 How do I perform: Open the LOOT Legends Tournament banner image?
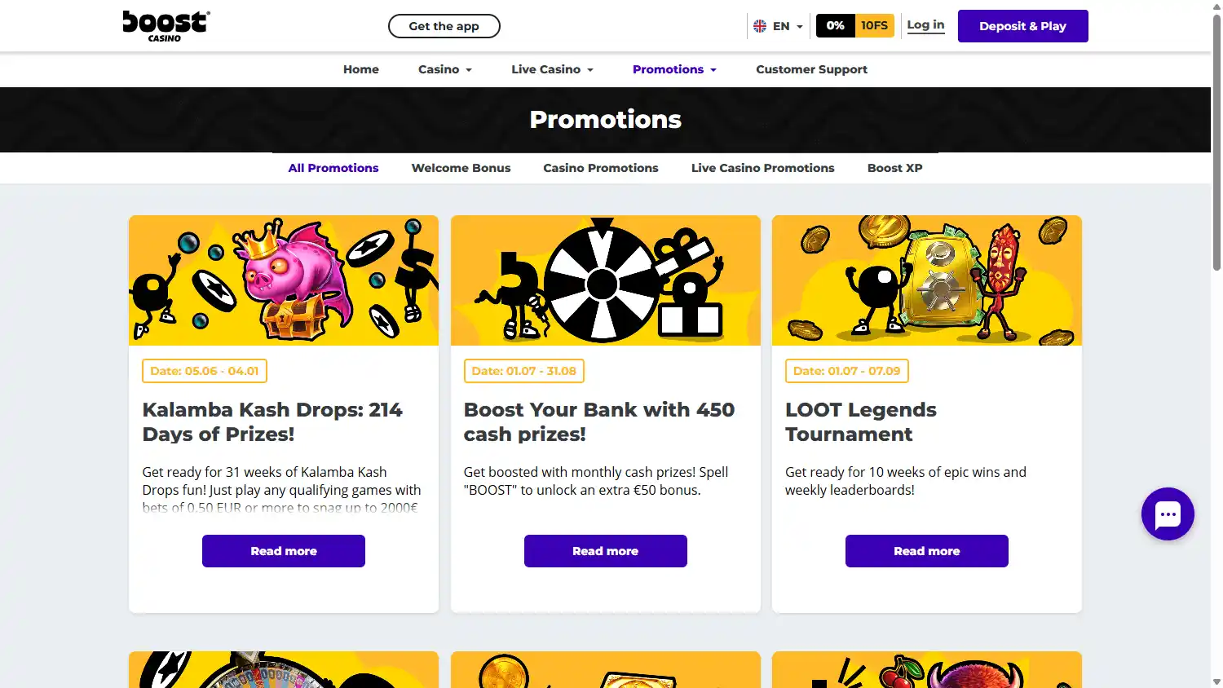click(926, 280)
